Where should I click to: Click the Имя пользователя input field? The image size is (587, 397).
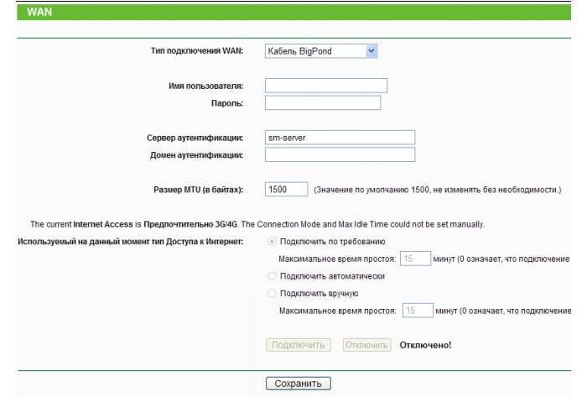325,86
